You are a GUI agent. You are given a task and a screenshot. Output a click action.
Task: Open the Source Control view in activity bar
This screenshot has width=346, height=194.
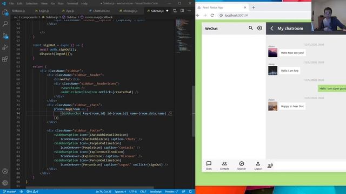(x=5, y=36)
